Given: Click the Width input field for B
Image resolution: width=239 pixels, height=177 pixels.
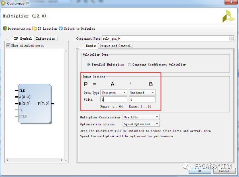Looking at the screenshot, I should click(x=142, y=100).
